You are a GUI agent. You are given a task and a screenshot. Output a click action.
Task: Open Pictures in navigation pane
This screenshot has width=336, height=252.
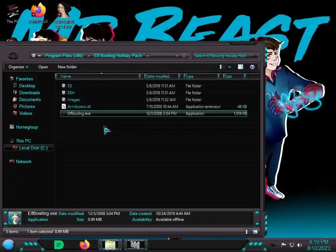click(27, 106)
